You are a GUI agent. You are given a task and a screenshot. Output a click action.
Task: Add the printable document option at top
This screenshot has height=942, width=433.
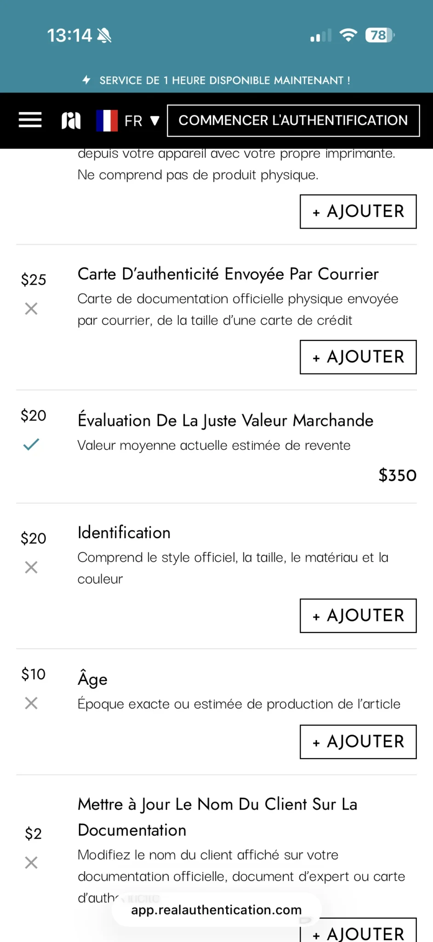coord(358,212)
